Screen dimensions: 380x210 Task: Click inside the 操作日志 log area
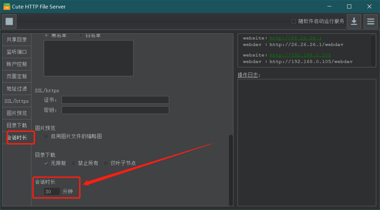(x=306, y=142)
